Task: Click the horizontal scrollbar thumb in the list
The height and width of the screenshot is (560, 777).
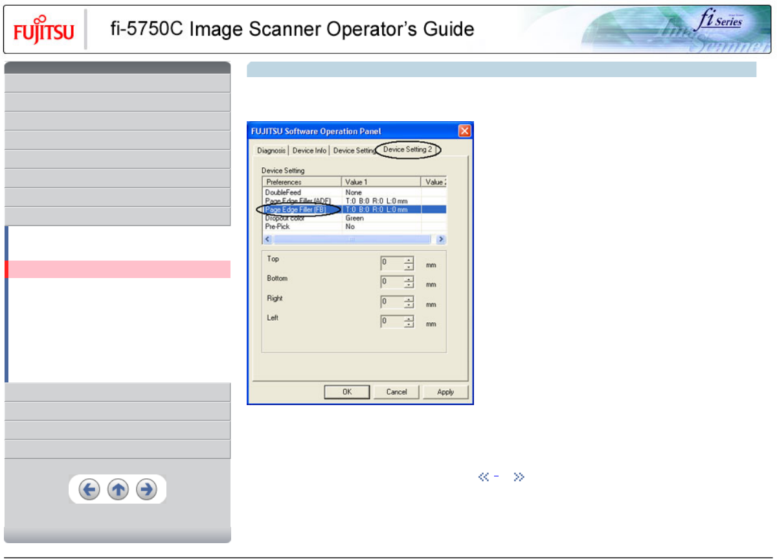Action: [351, 239]
